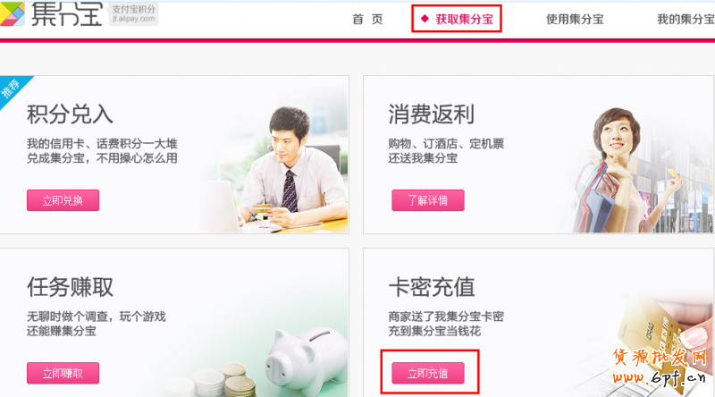Open the 积分兑入 heading
The width and height of the screenshot is (715, 397).
70,114
